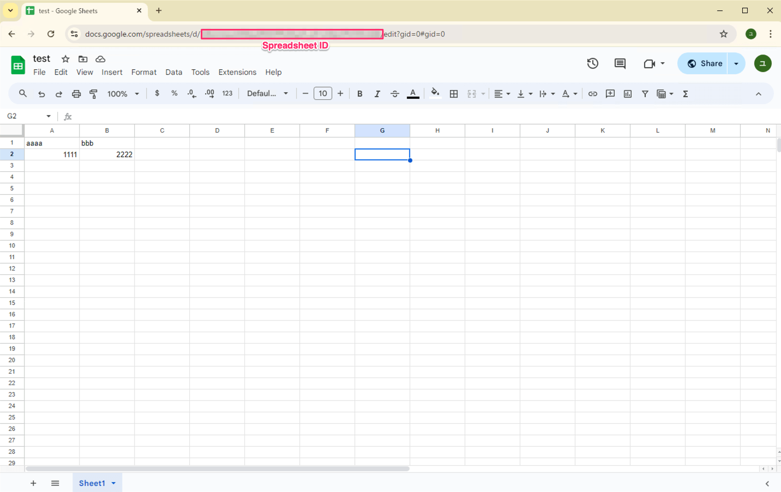Image resolution: width=781 pixels, height=492 pixels.
Task: Bookmark this tab with the star
Action: (x=724, y=34)
